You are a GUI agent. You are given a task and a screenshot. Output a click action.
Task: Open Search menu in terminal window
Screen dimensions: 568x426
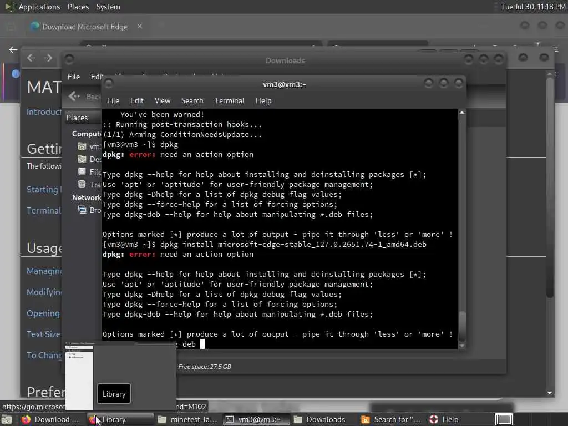(x=192, y=101)
